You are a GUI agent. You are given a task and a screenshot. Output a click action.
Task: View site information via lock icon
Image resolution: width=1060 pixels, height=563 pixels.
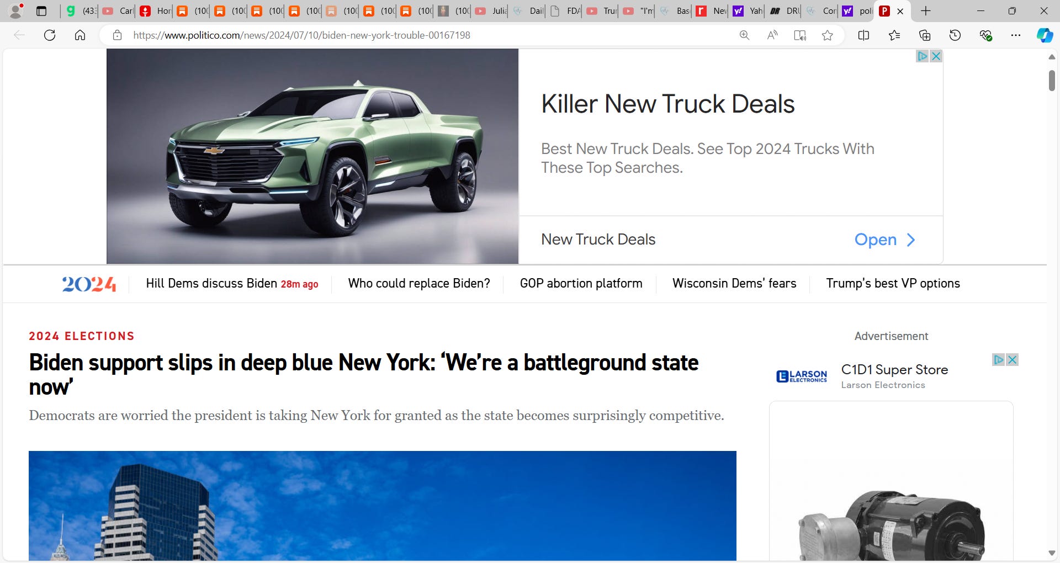pyautogui.click(x=117, y=35)
